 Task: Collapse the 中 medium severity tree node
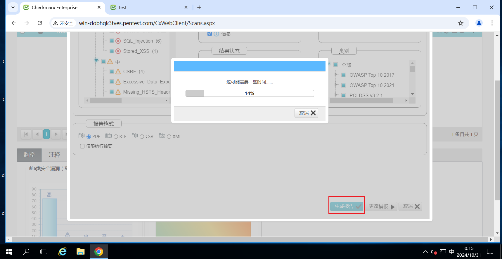(96, 60)
